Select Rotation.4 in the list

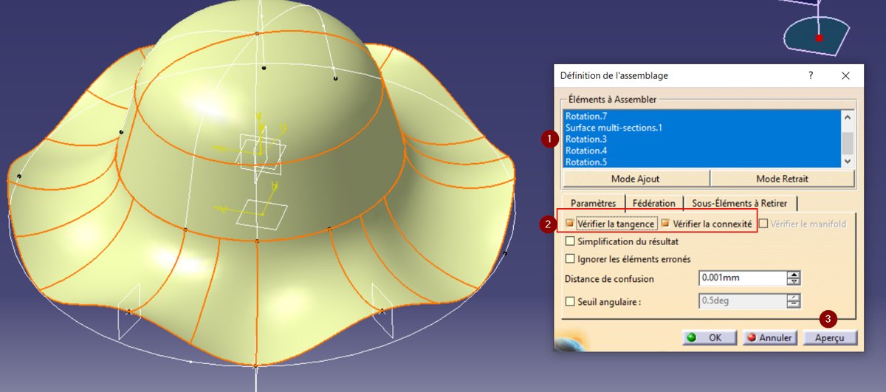click(x=701, y=151)
